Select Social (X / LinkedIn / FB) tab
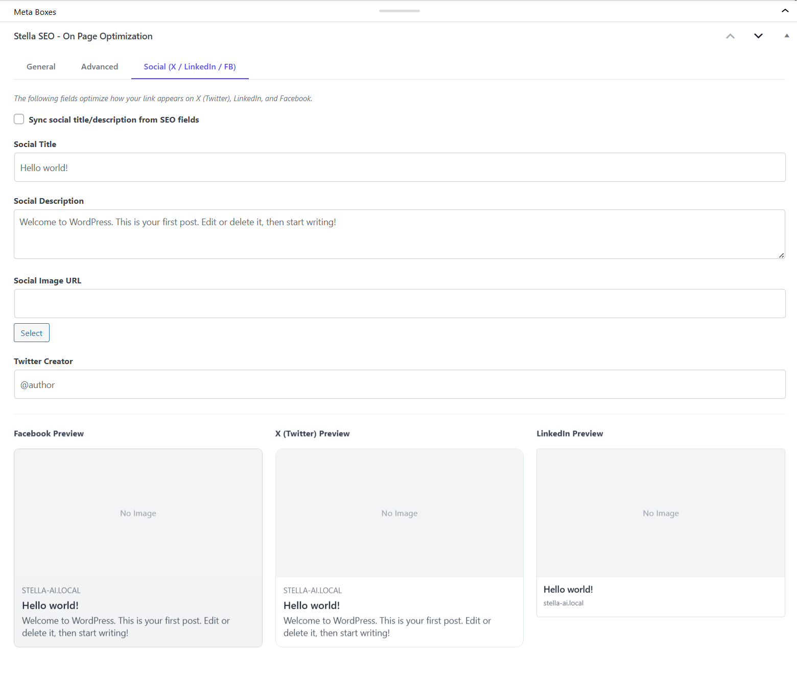The width and height of the screenshot is (797, 675). coord(190,66)
